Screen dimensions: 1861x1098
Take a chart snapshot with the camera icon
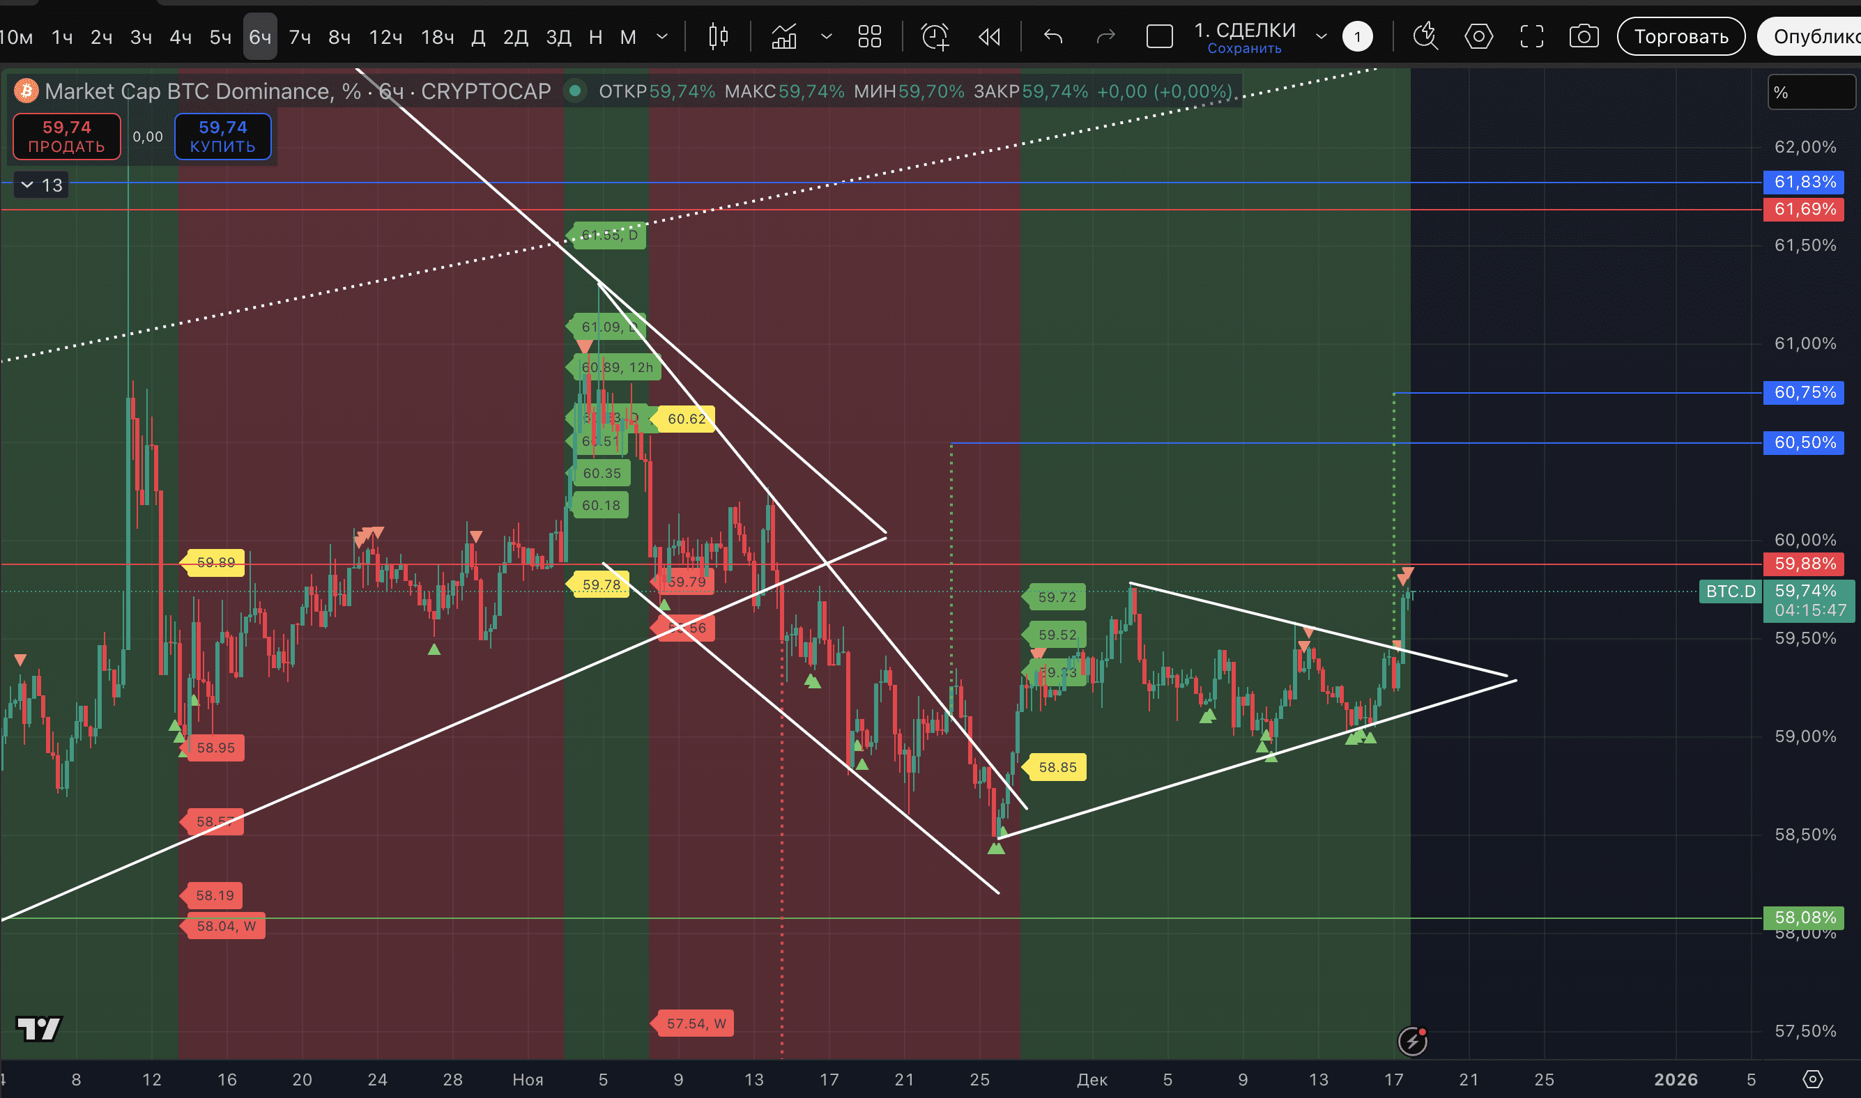(1584, 36)
